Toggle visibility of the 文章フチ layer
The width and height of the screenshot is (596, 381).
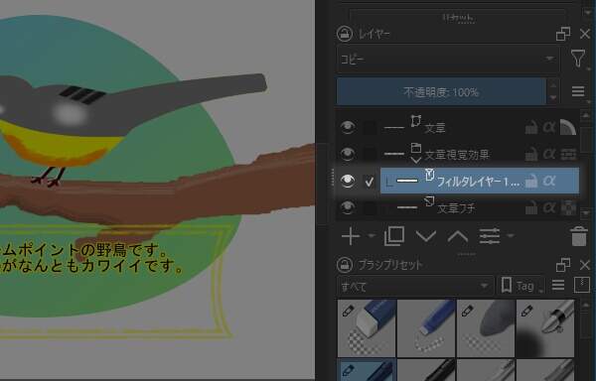click(348, 207)
